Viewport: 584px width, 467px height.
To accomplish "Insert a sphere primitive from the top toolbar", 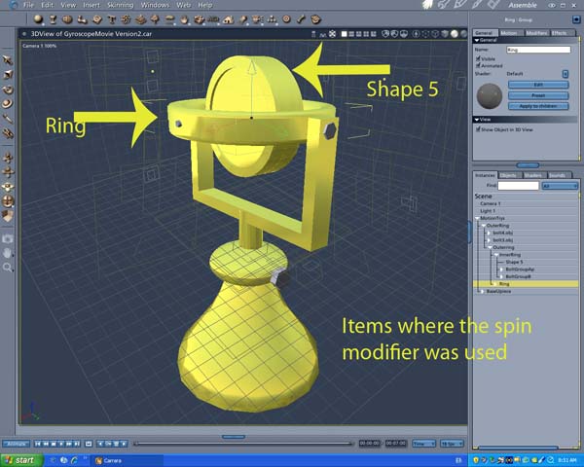I will click(38, 18).
